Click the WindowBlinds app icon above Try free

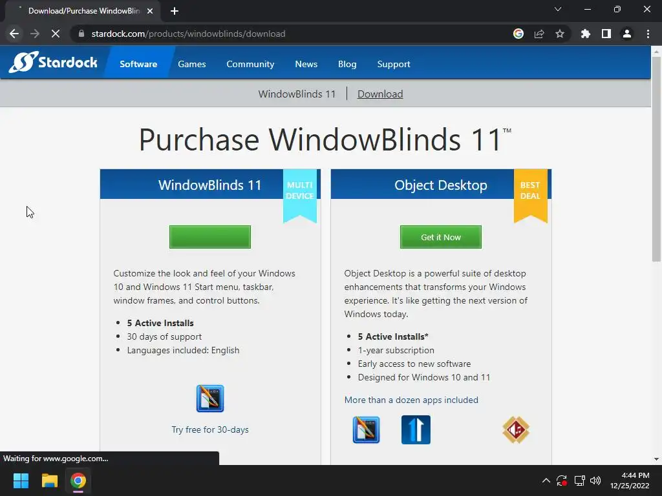tap(210, 398)
